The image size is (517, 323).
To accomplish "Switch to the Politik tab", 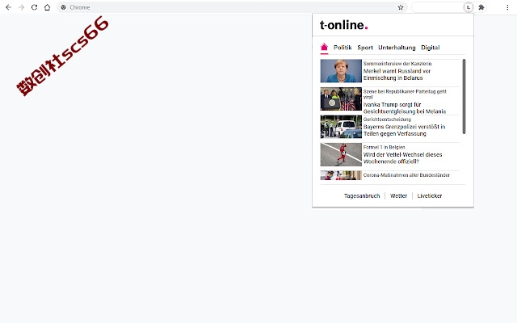I will pos(343,48).
